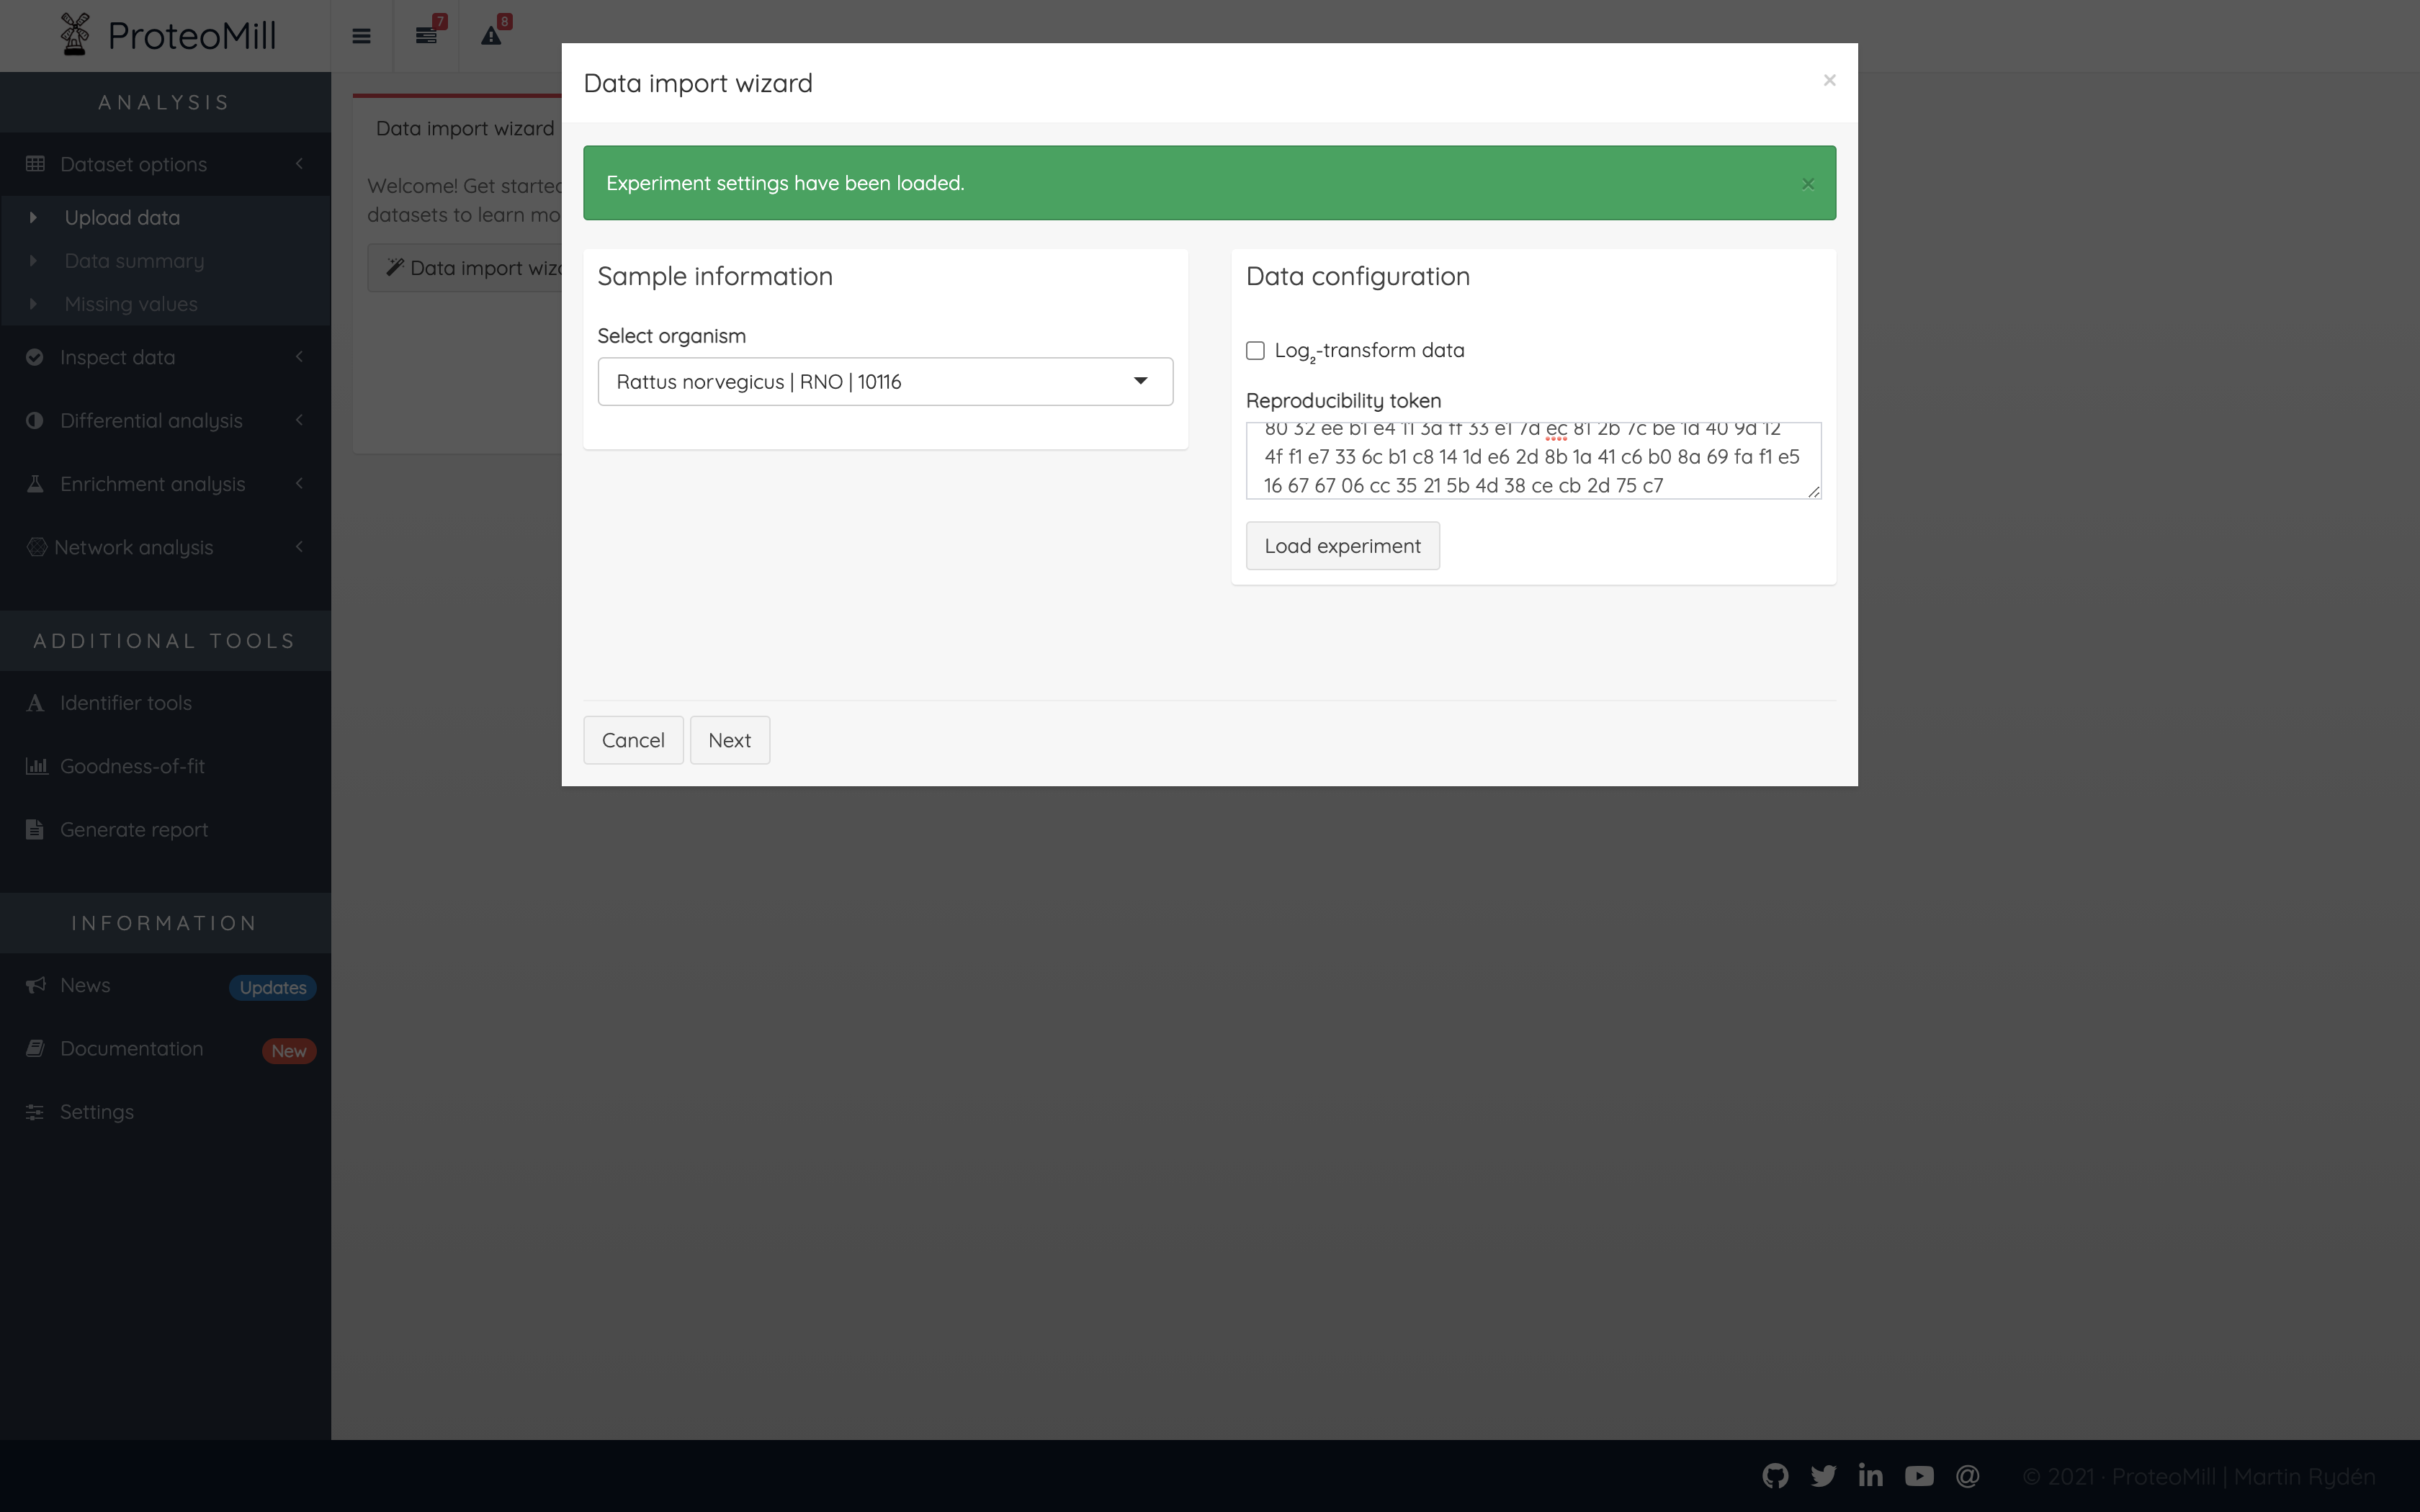Open the YouTube icon in footer
Image resolution: width=2420 pixels, height=1512 pixels.
1919,1476
